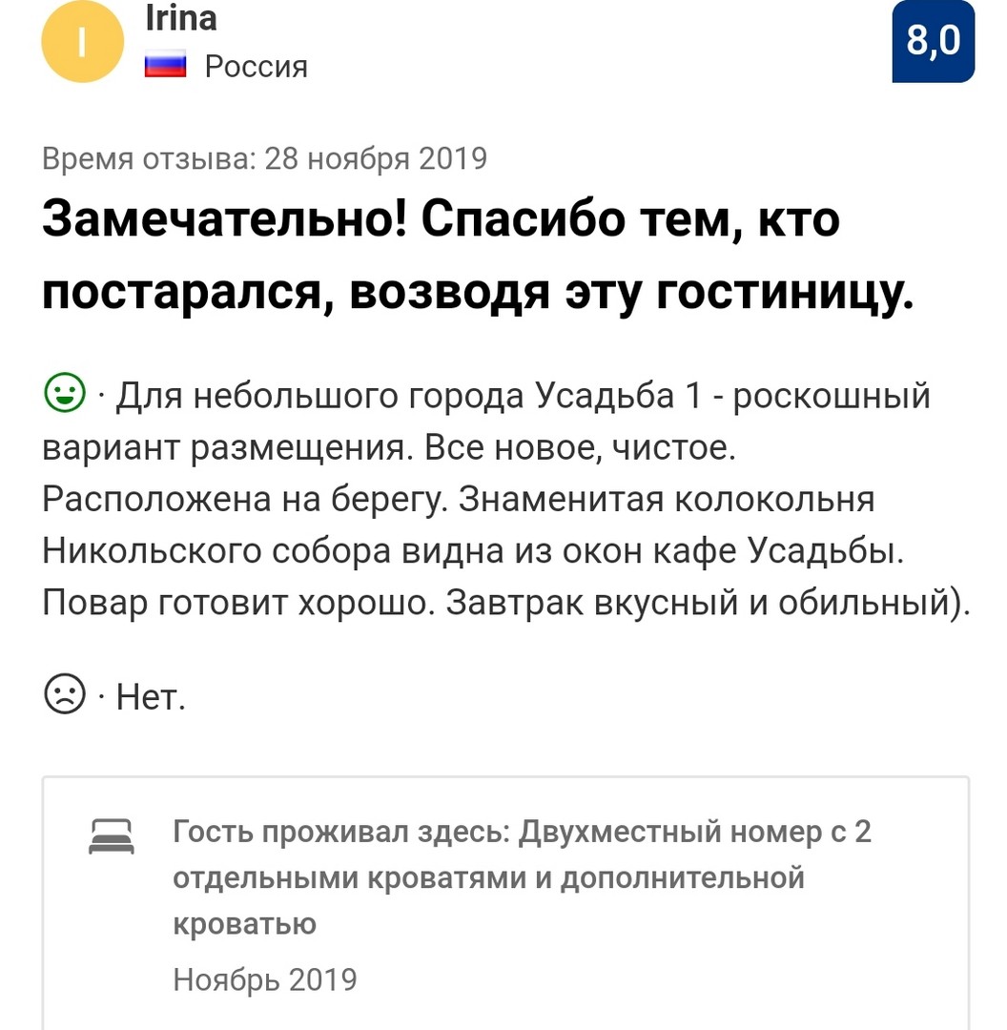The width and height of the screenshot is (1007, 1030).
Task: Click the 8,0 review score badge
Action: point(933,41)
